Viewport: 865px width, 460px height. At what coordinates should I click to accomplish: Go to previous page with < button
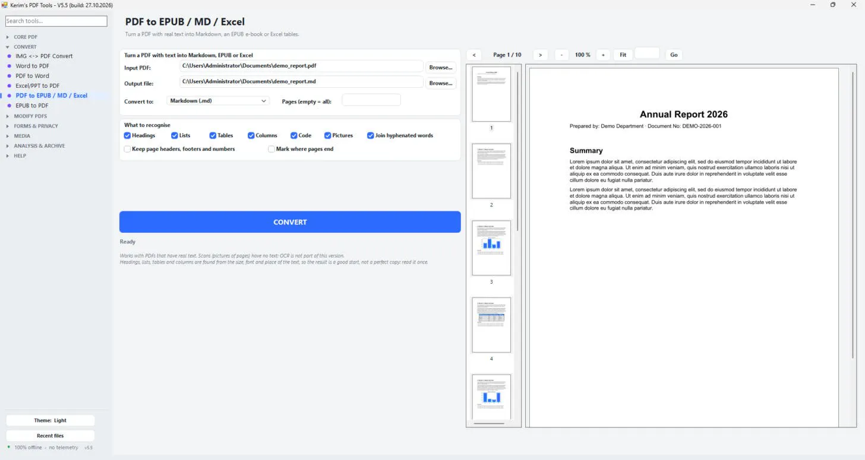474,55
